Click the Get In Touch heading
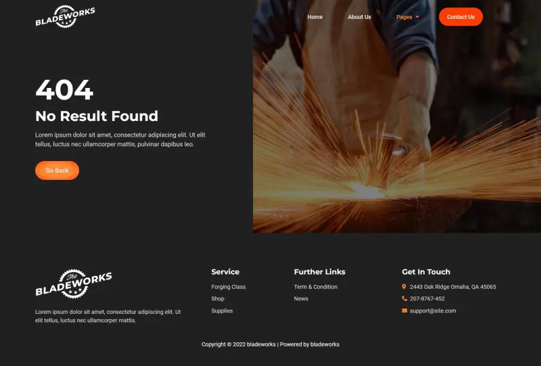This screenshot has height=366, width=541. pos(426,272)
